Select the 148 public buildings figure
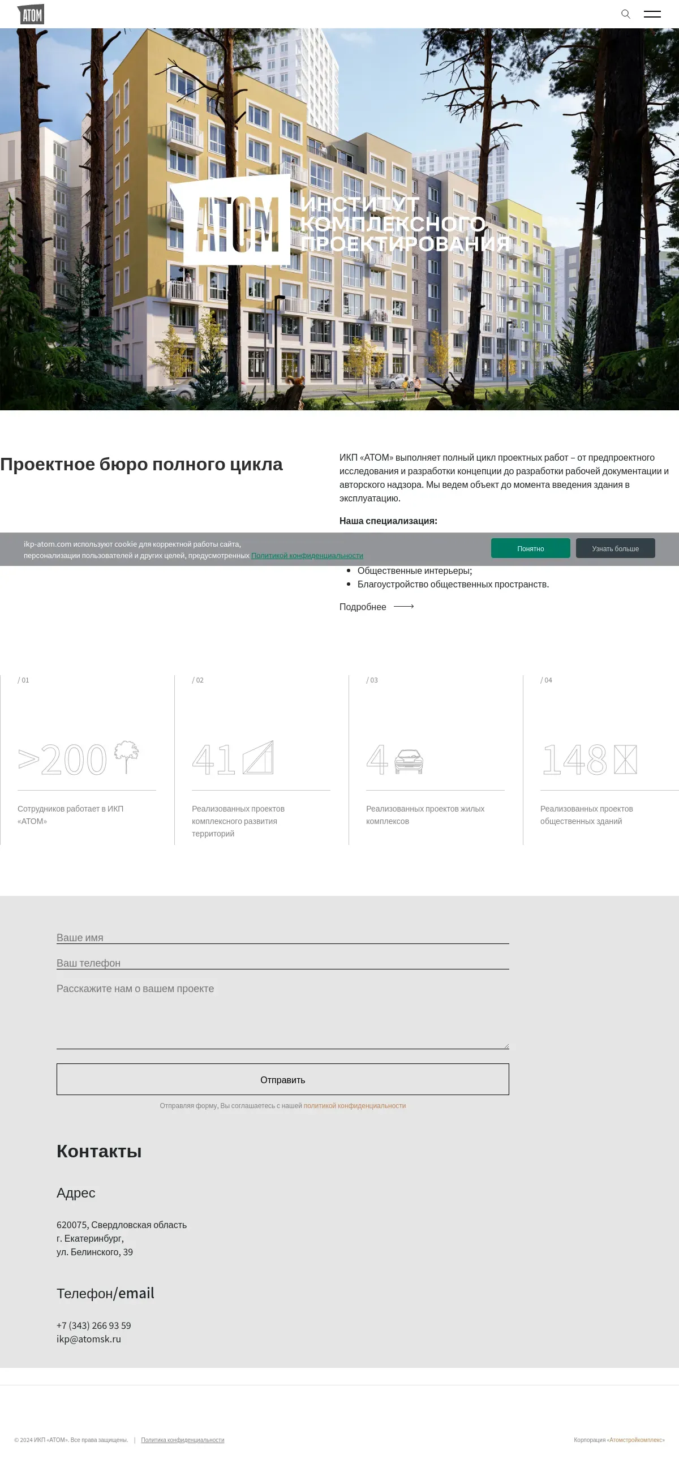Screen dimensions: 679x1459 (x=574, y=759)
